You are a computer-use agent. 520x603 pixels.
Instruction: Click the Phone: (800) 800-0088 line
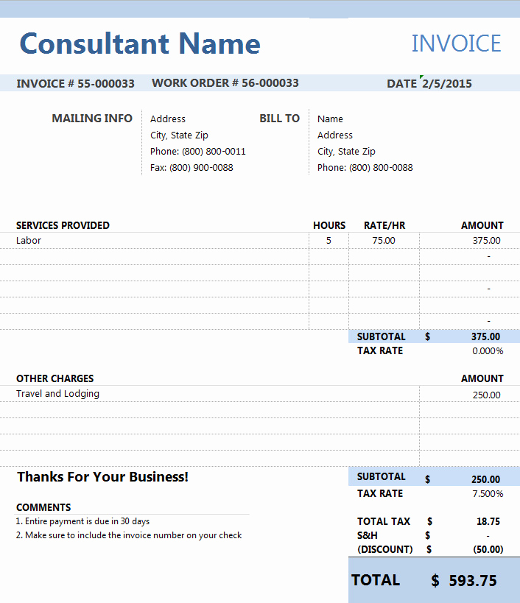(365, 168)
